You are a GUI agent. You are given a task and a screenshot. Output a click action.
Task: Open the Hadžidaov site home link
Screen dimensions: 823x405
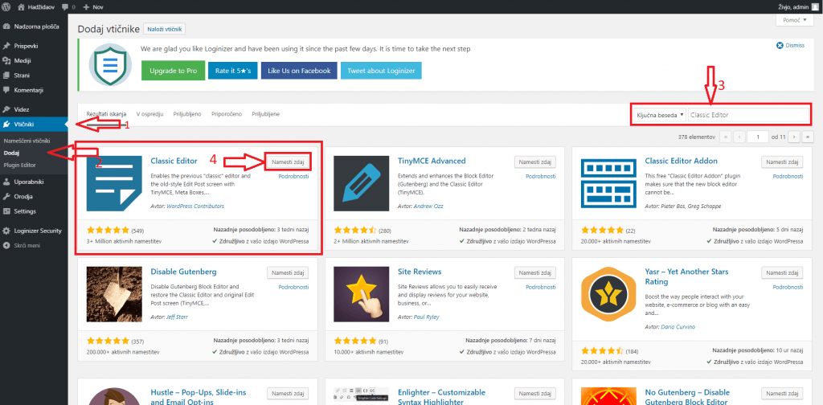(35, 7)
